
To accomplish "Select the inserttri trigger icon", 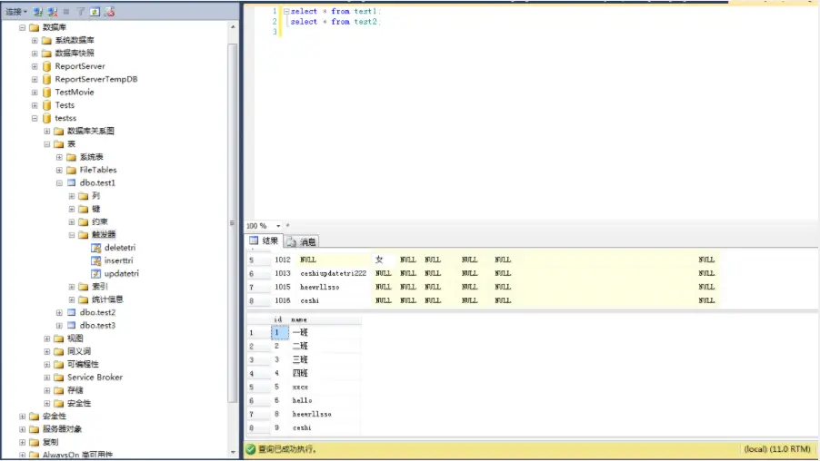I will [96, 260].
